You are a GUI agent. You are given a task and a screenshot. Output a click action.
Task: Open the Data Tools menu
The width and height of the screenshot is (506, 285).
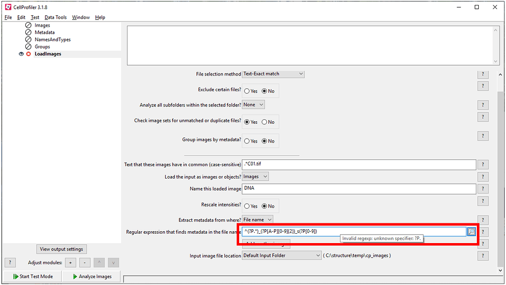pyautogui.click(x=55, y=17)
